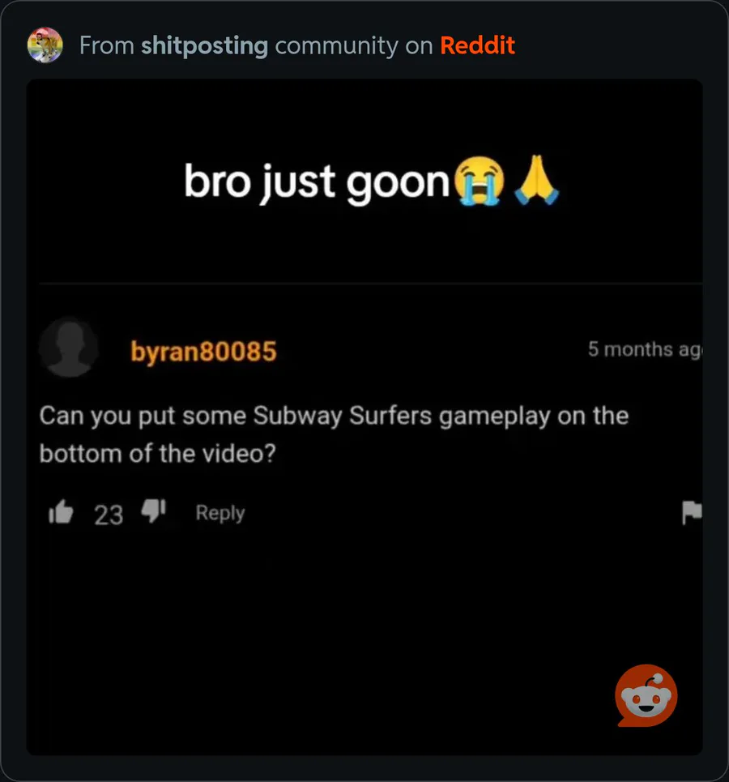The image size is (729, 782).
Task: Open the byran80085 username
Action: tap(203, 351)
